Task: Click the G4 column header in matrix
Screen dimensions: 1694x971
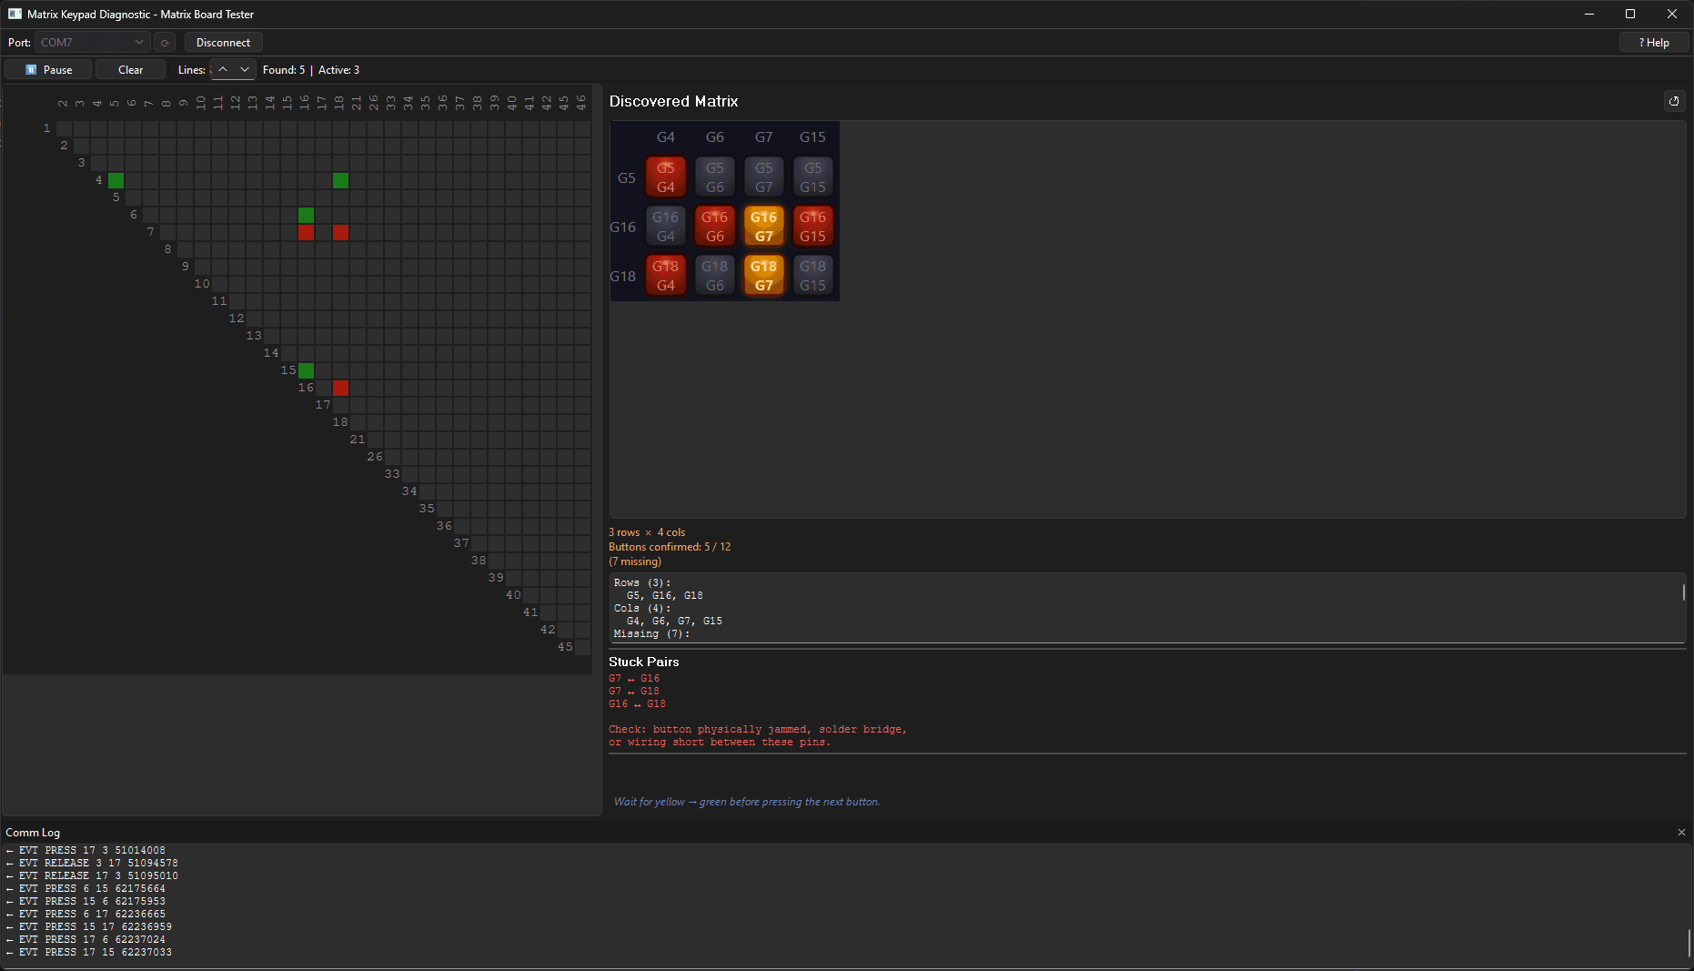Action: pyautogui.click(x=666, y=137)
